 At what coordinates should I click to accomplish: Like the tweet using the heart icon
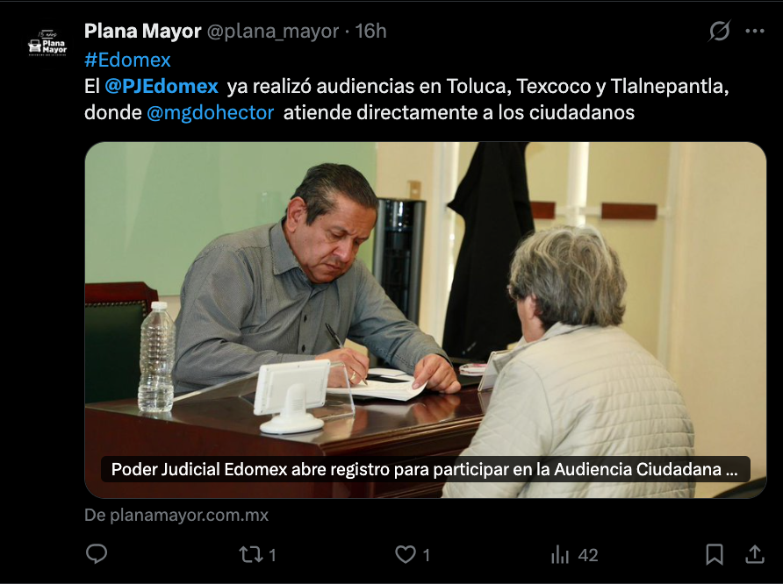[x=406, y=554]
